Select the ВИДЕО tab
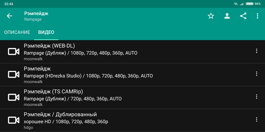Screen dimensions: 265x132 tap(46, 32)
